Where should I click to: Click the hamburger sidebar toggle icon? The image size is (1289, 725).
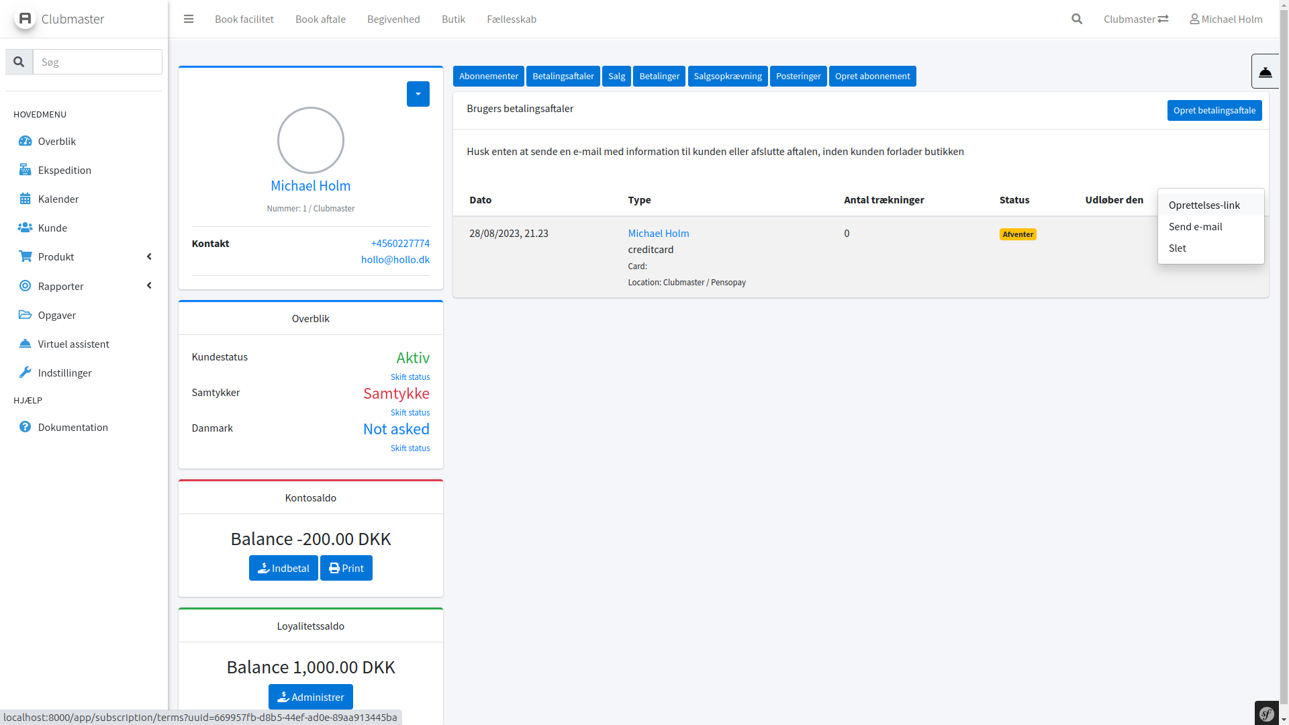point(189,19)
